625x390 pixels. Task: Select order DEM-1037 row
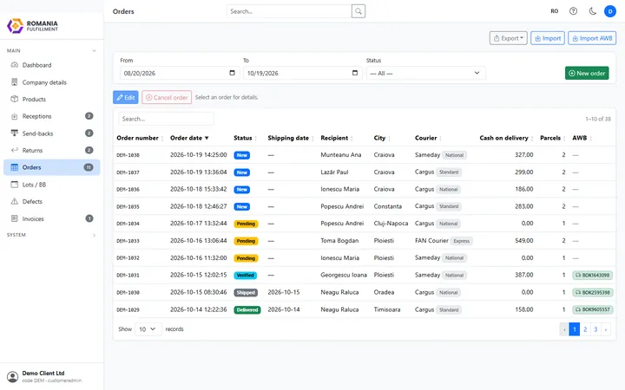pyautogui.click(x=365, y=172)
